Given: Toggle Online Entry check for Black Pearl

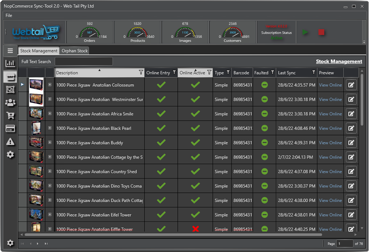Looking at the screenshot, I should coord(161,128).
